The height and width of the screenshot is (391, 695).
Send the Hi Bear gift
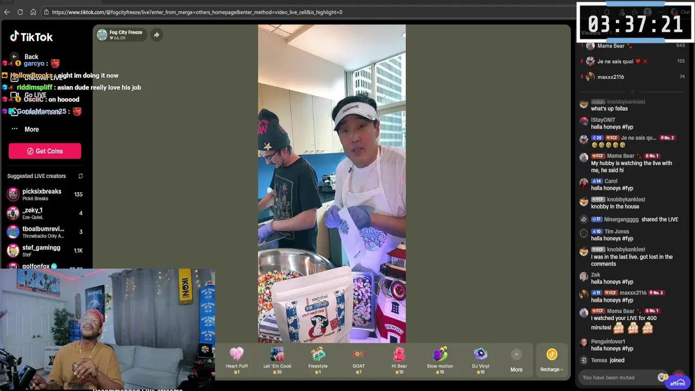click(399, 361)
